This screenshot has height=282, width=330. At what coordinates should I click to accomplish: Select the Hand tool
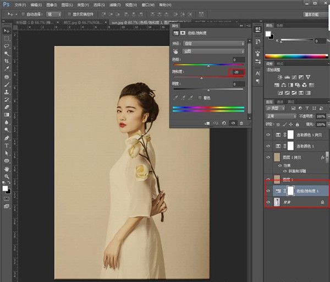[7, 169]
